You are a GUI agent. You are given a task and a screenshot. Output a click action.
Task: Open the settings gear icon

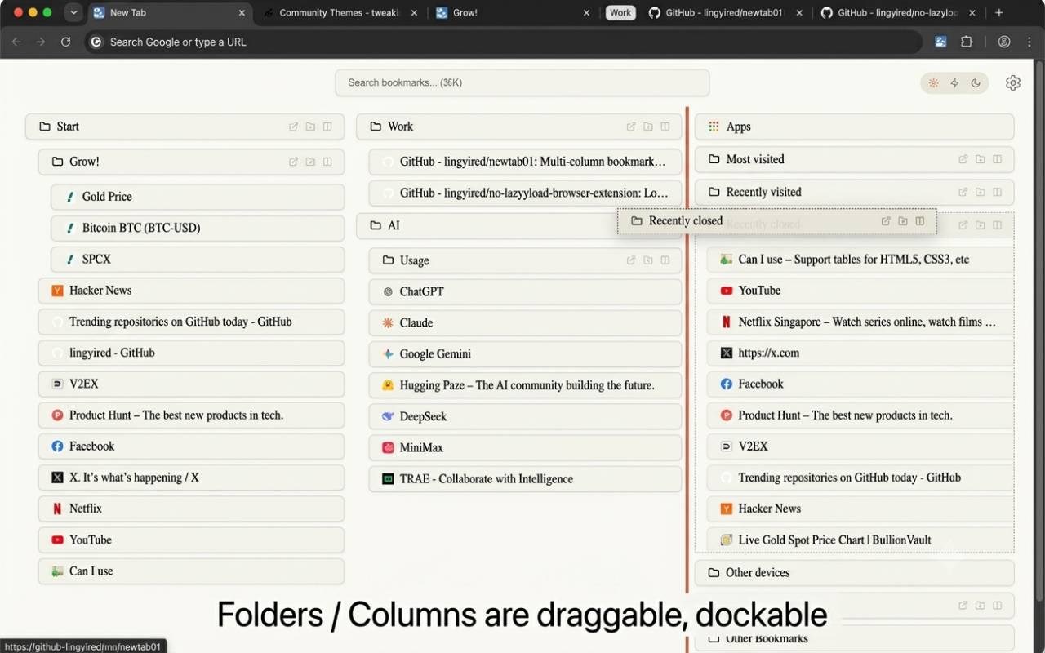coord(1013,82)
